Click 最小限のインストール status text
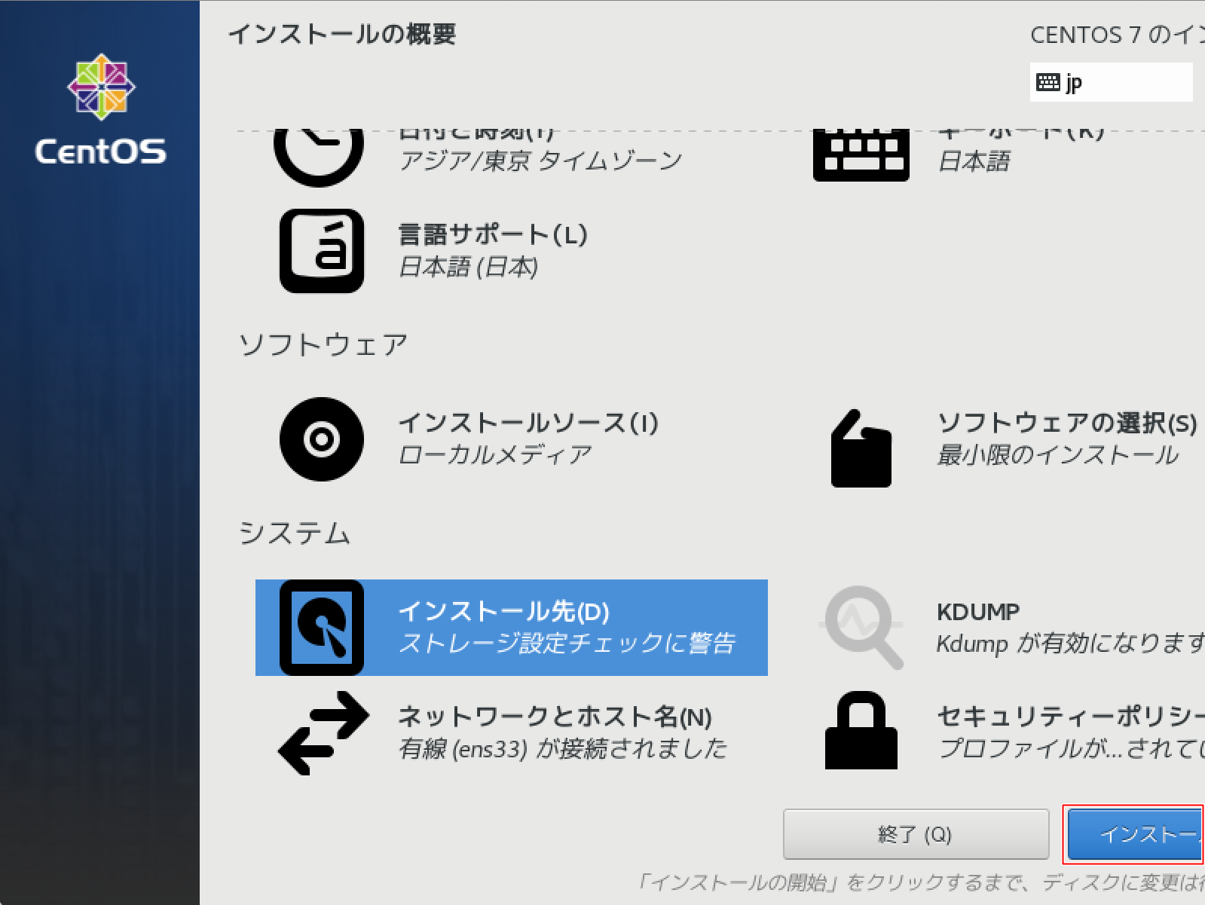Screen dimensions: 1205x905 pos(1058,455)
